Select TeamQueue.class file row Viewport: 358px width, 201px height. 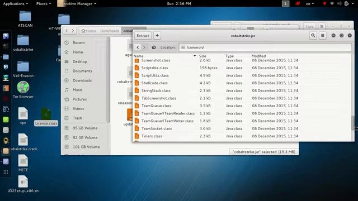point(242,106)
